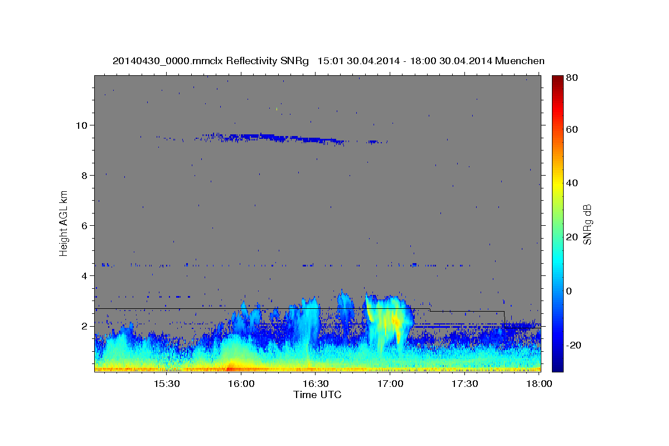Click the 'Time UTC' axis label
Viewport: 669px width, 446px height.
point(317,395)
